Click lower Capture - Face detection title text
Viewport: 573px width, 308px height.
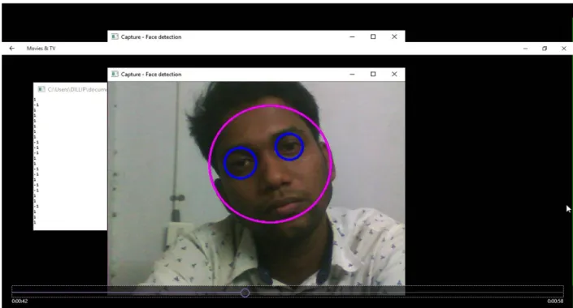[151, 74]
